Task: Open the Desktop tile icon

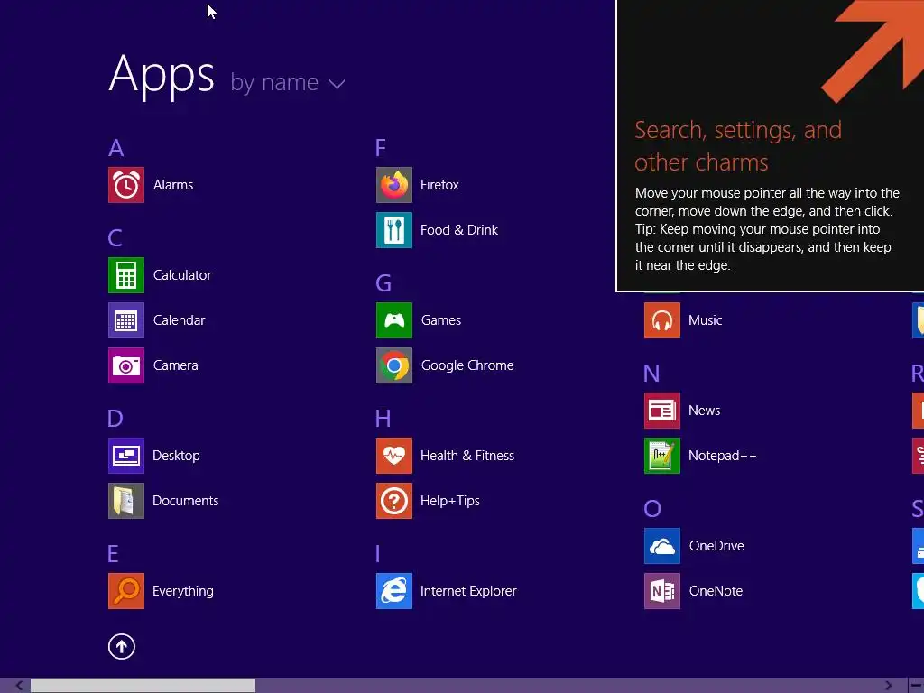Action: click(126, 456)
